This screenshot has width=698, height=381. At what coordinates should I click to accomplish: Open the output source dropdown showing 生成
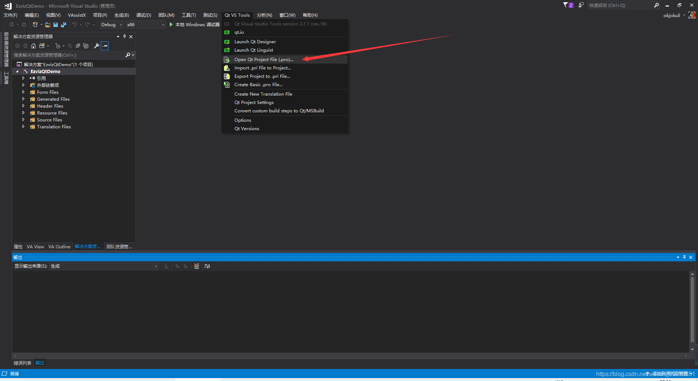pyautogui.click(x=104, y=266)
